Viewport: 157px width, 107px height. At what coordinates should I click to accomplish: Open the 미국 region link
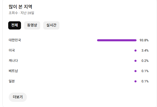pos(12,51)
